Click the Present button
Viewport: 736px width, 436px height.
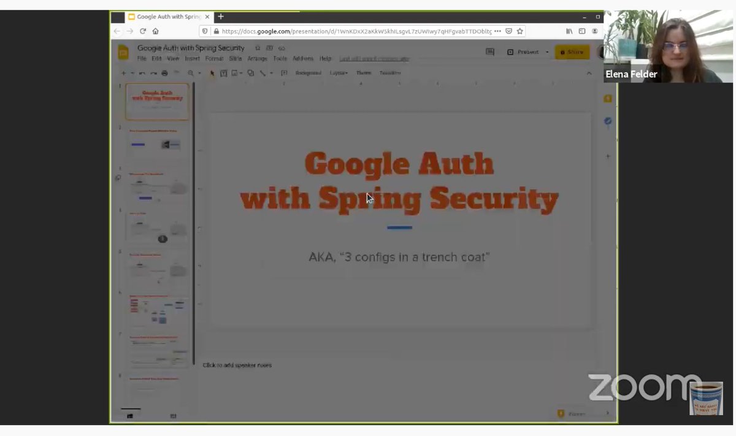(x=523, y=52)
